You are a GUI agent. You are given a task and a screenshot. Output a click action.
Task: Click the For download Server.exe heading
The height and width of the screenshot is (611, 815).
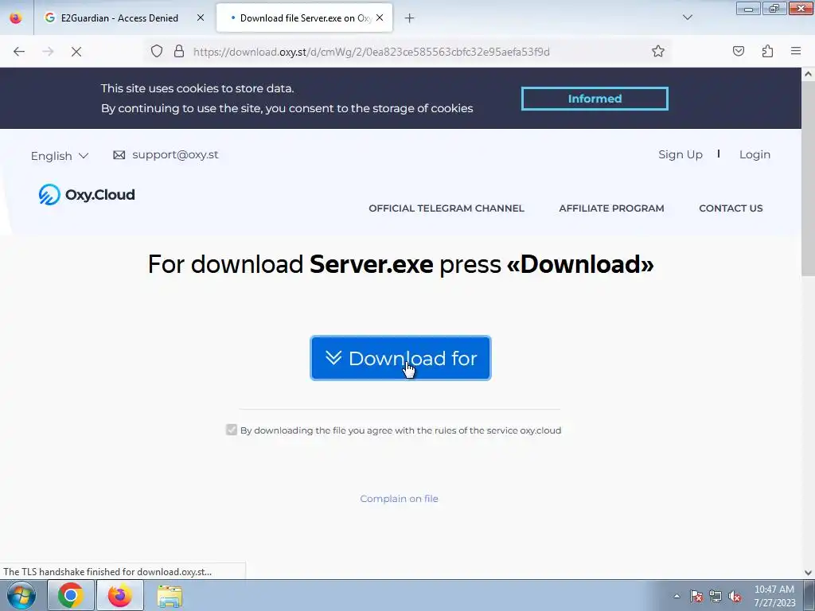[401, 264]
